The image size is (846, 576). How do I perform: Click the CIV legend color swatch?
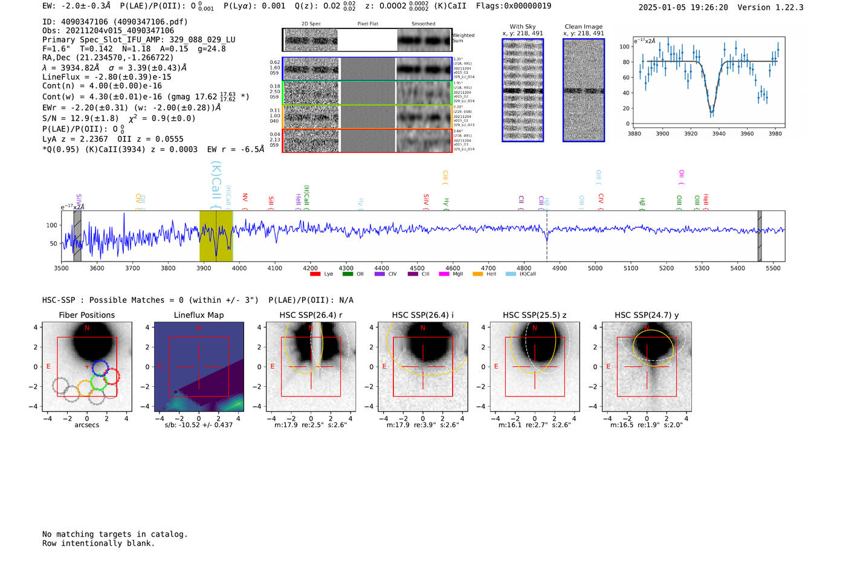point(379,274)
